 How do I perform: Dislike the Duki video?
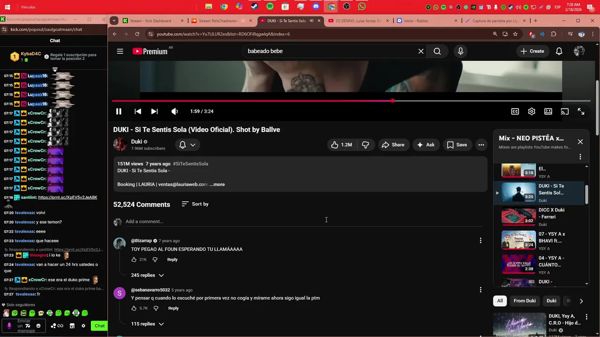[x=366, y=145]
